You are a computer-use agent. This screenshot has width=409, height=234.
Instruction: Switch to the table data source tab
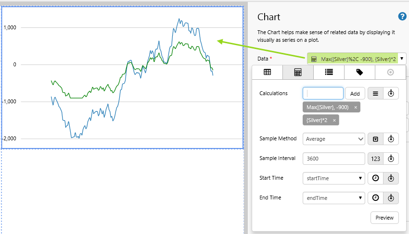click(267, 72)
